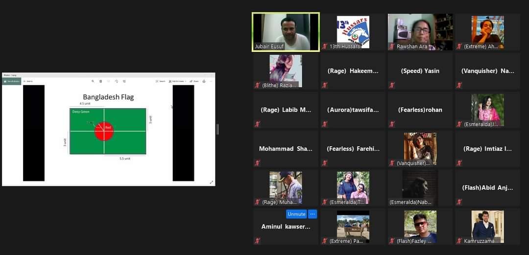The image size is (529, 255).
Task: Click the crop icon in Photos toolbar
Action: click(124, 81)
